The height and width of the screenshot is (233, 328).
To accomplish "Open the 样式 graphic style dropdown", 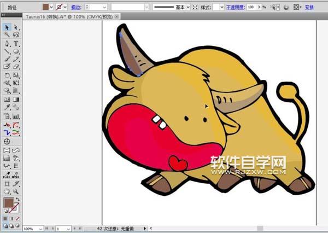I will [222, 7].
